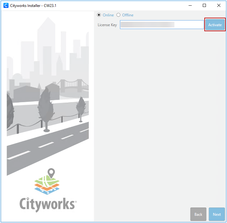Screen dimensions: 227x223
Task: Click the layered map graphic in Cityworks logo
Action: [x=47, y=185]
